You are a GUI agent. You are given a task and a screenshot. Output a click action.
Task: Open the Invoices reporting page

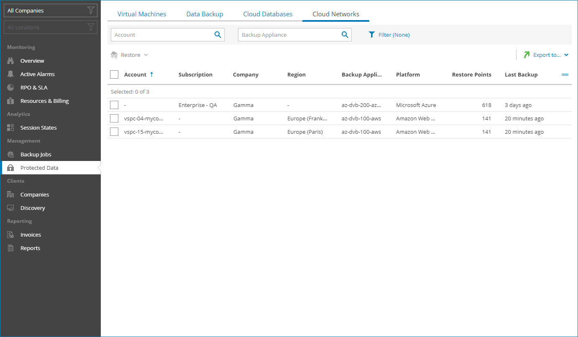31,234
